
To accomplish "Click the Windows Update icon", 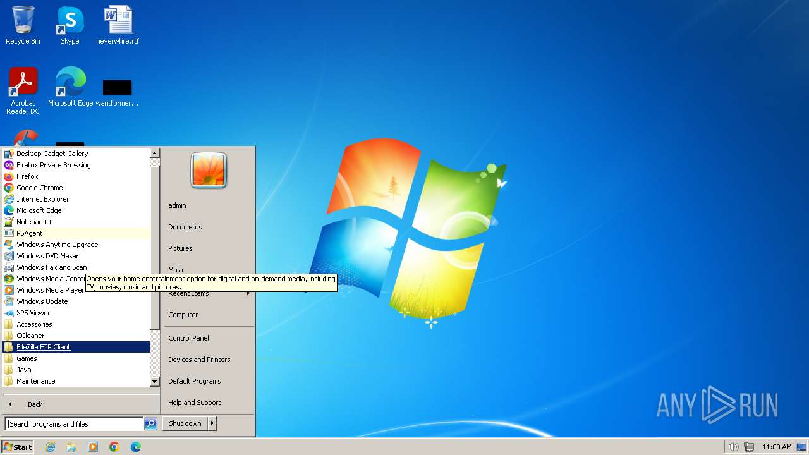I will [9, 301].
